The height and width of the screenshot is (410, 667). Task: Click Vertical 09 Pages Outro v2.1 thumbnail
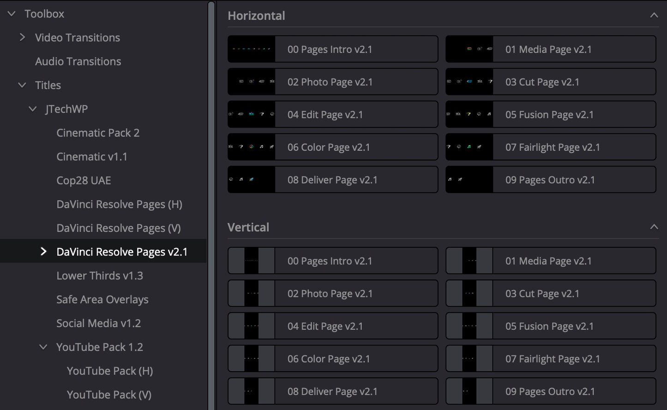[469, 392]
